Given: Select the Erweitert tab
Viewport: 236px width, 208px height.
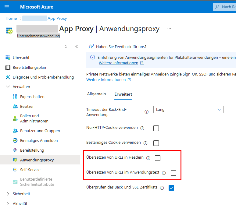Looking at the screenshot, I should pyautogui.click(x=123, y=94).
